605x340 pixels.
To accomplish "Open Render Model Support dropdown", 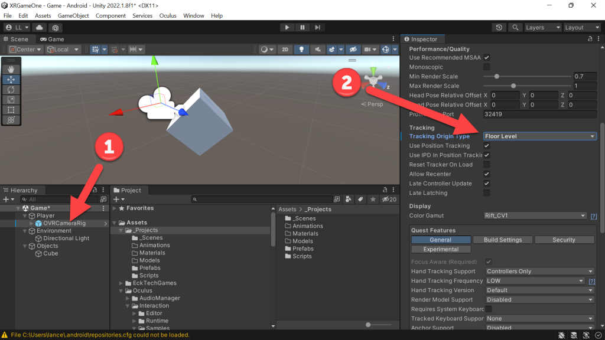I will point(539,299).
